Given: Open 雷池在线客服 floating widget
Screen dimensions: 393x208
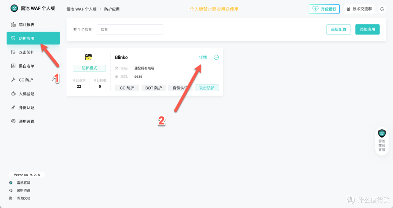Looking at the screenshot, I should coord(382,141).
